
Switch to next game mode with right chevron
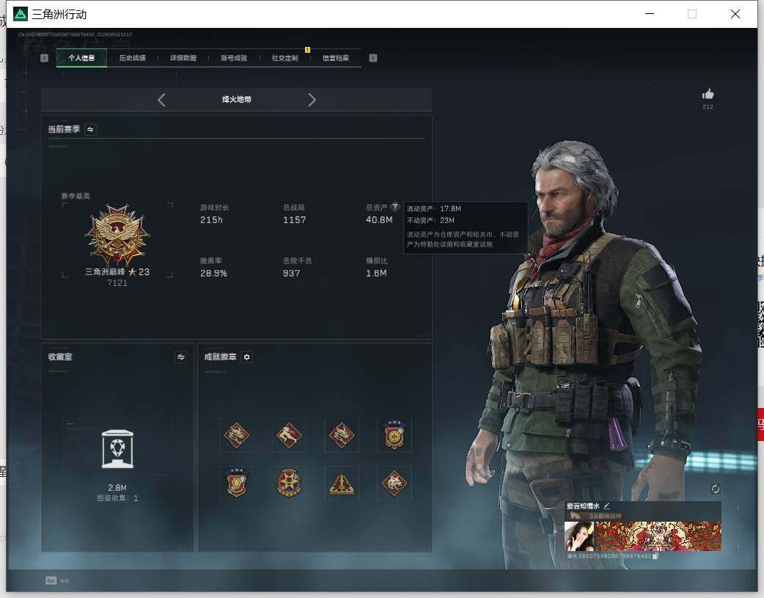click(x=312, y=100)
